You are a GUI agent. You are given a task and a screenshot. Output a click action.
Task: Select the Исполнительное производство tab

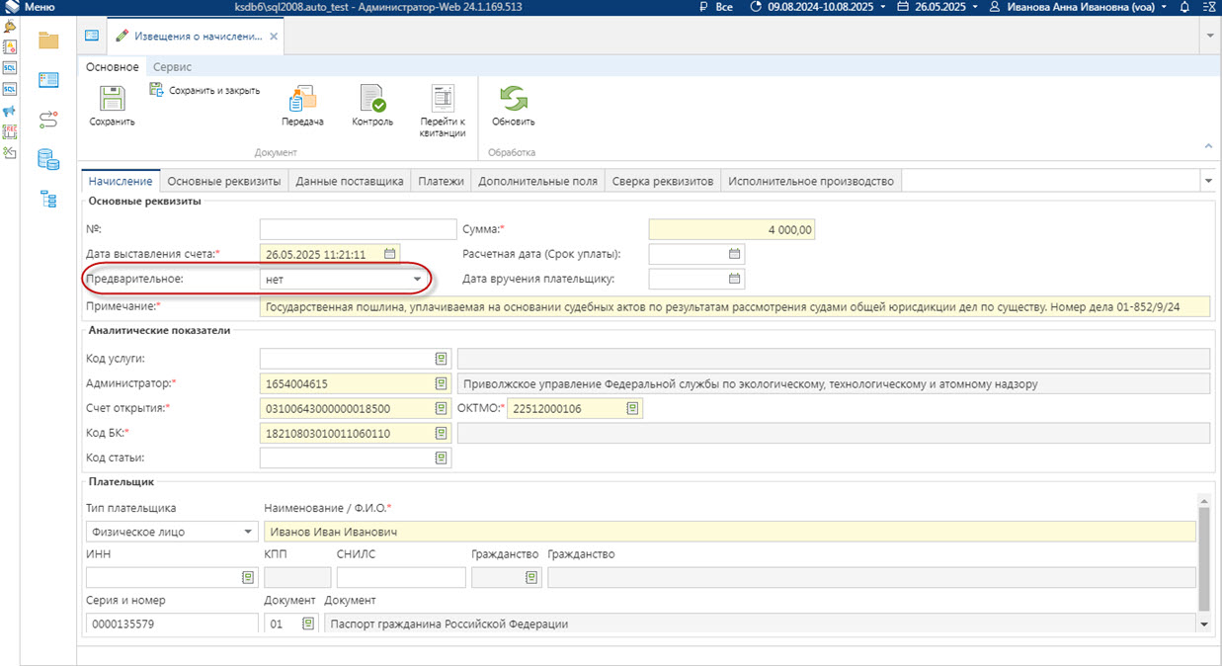click(811, 182)
